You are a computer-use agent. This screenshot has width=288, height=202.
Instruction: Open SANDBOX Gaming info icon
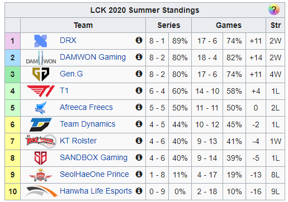click(139, 157)
